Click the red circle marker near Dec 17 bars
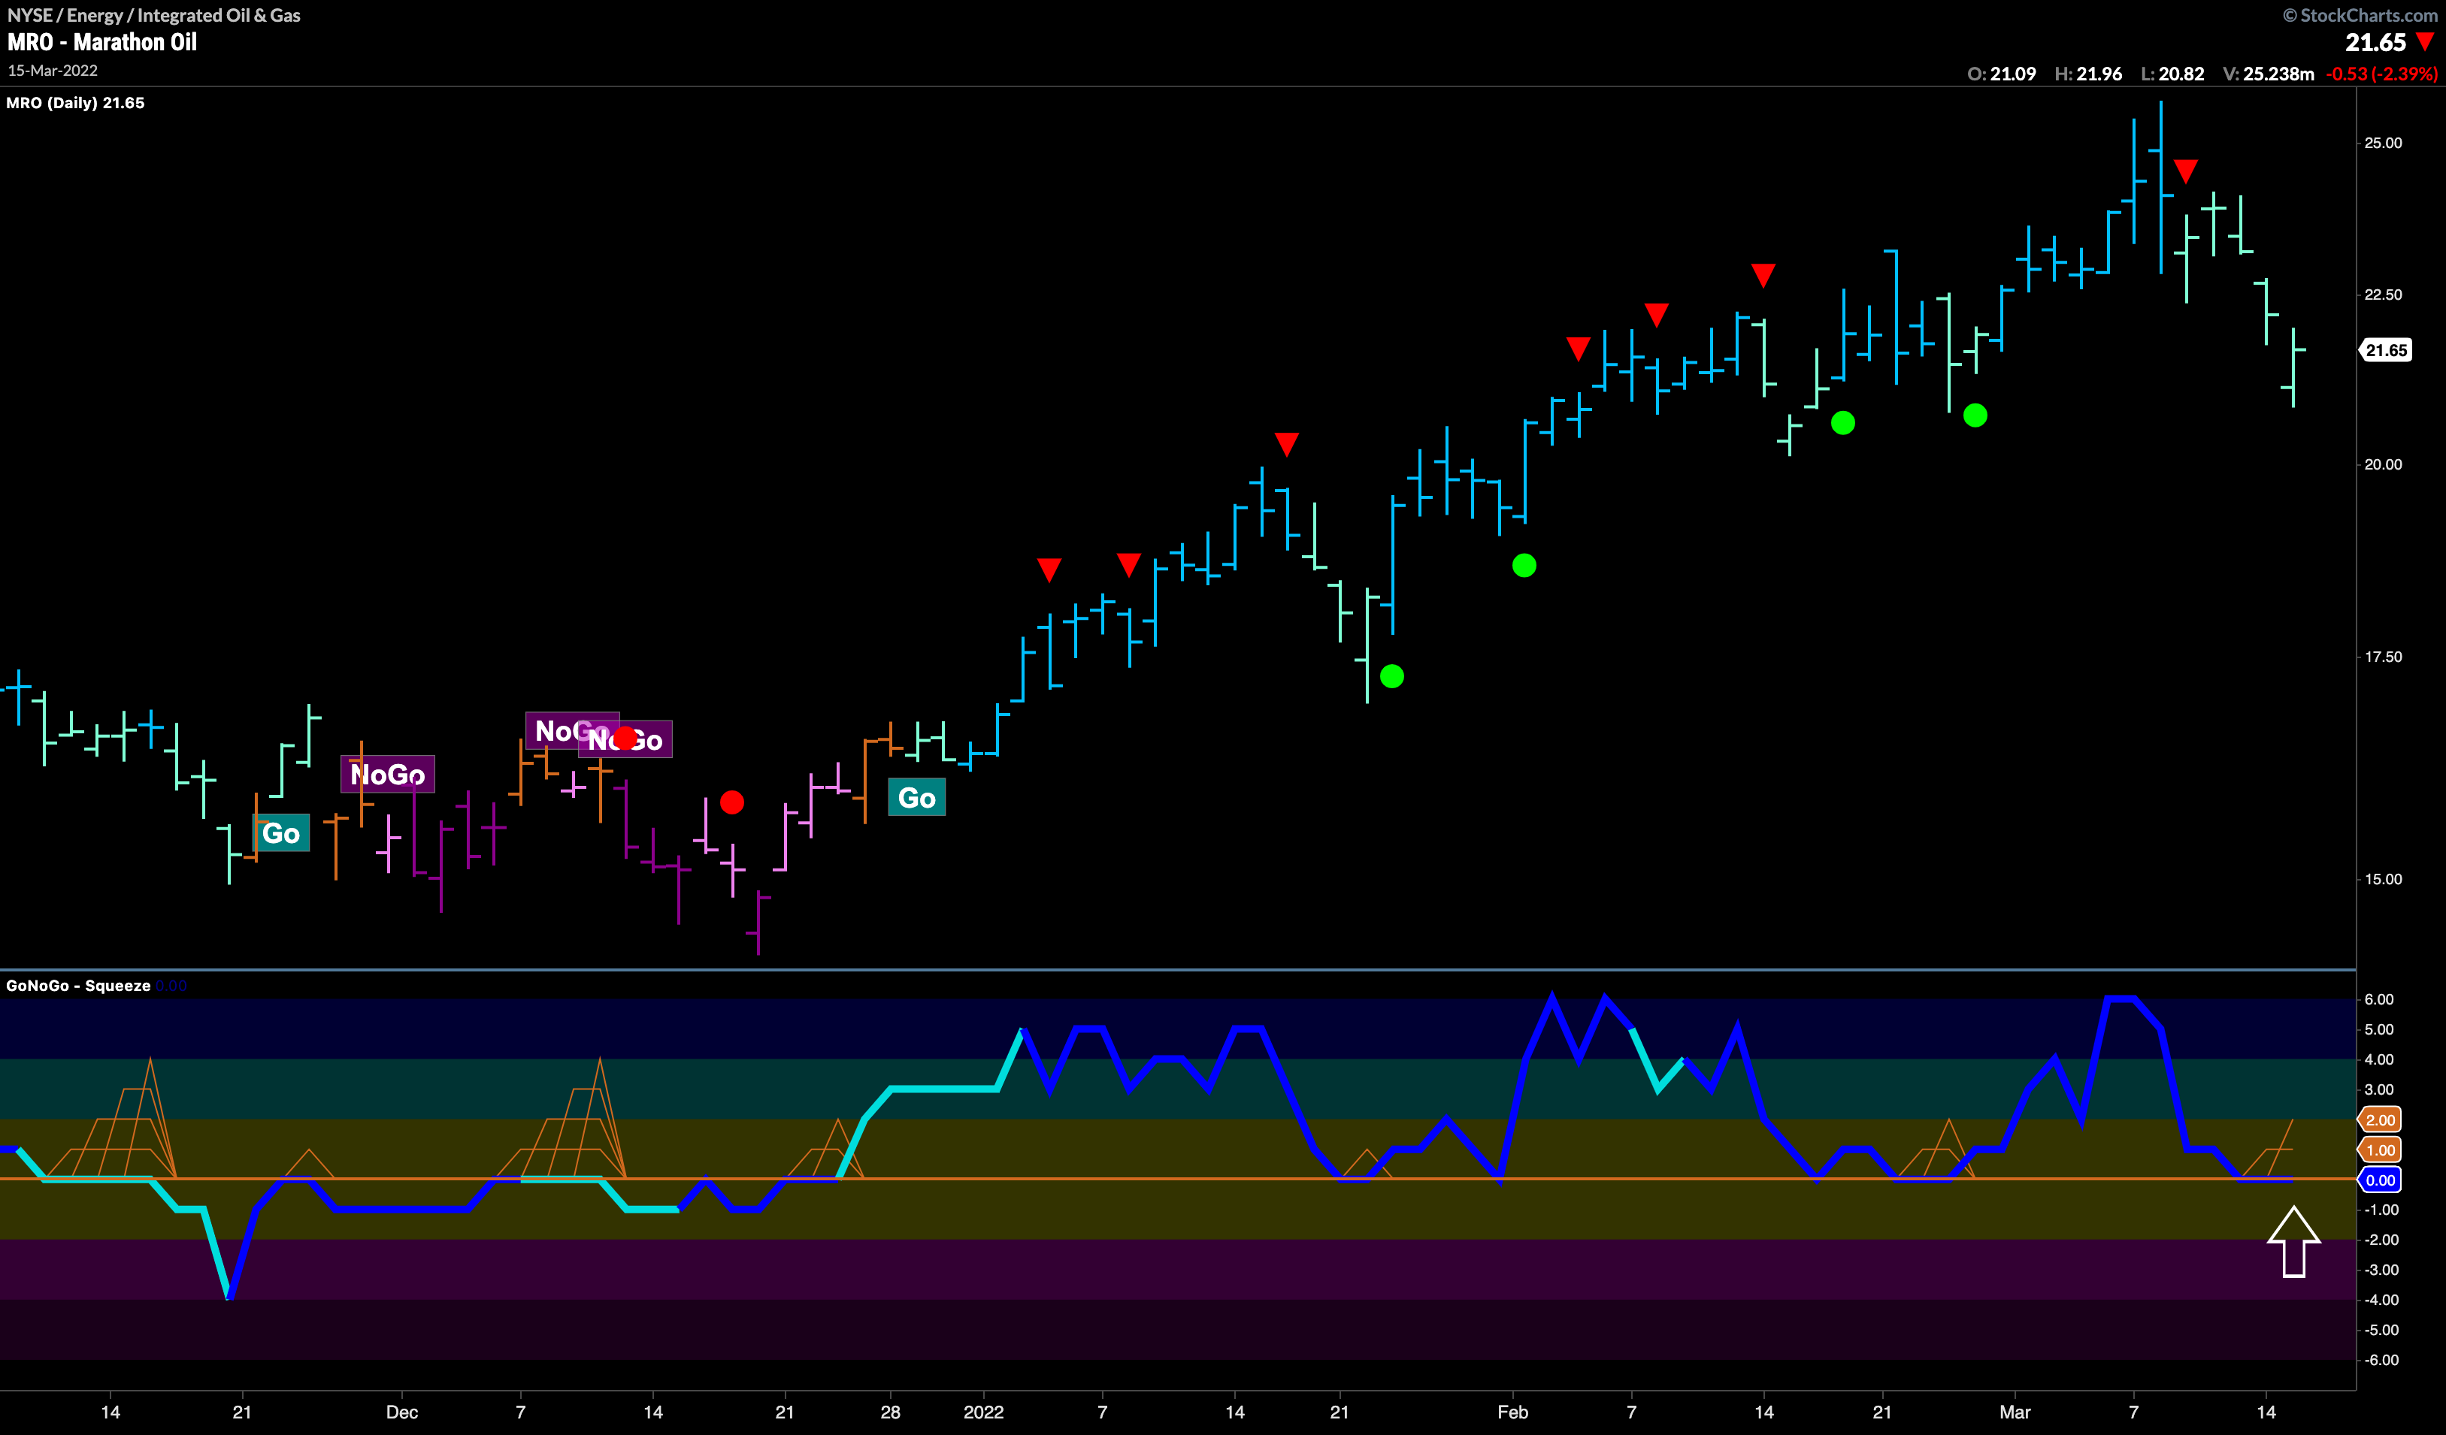Screen dimensions: 2446x1435 pyautogui.click(x=732, y=802)
